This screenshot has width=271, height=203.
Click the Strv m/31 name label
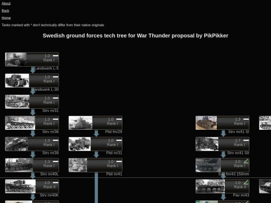[51, 111]
